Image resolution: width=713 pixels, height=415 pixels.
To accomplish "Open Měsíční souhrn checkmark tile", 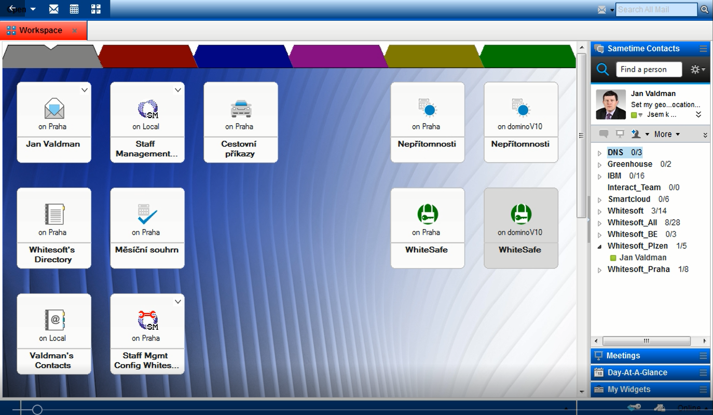I will [147, 228].
